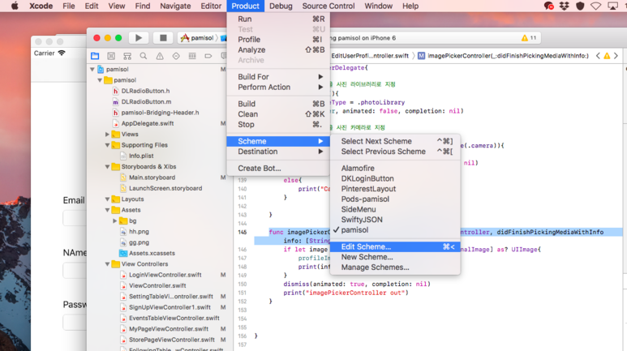Open the Source Control menu

coord(329,6)
